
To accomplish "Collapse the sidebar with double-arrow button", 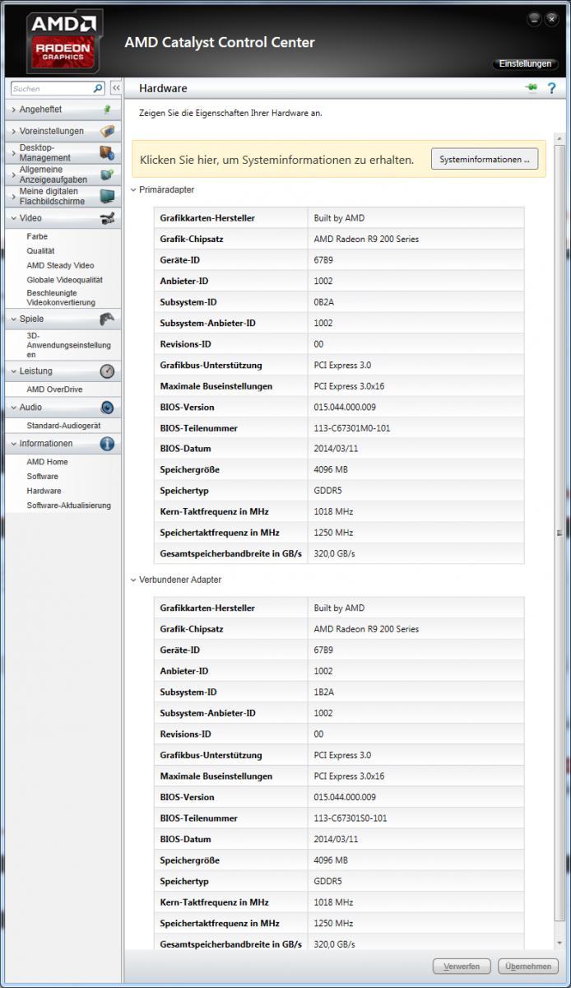I will 115,88.
